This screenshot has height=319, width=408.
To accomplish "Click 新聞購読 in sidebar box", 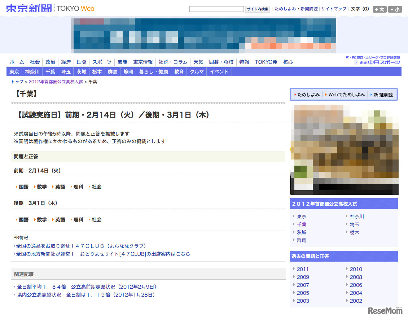I will pyautogui.click(x=383, y=95).
